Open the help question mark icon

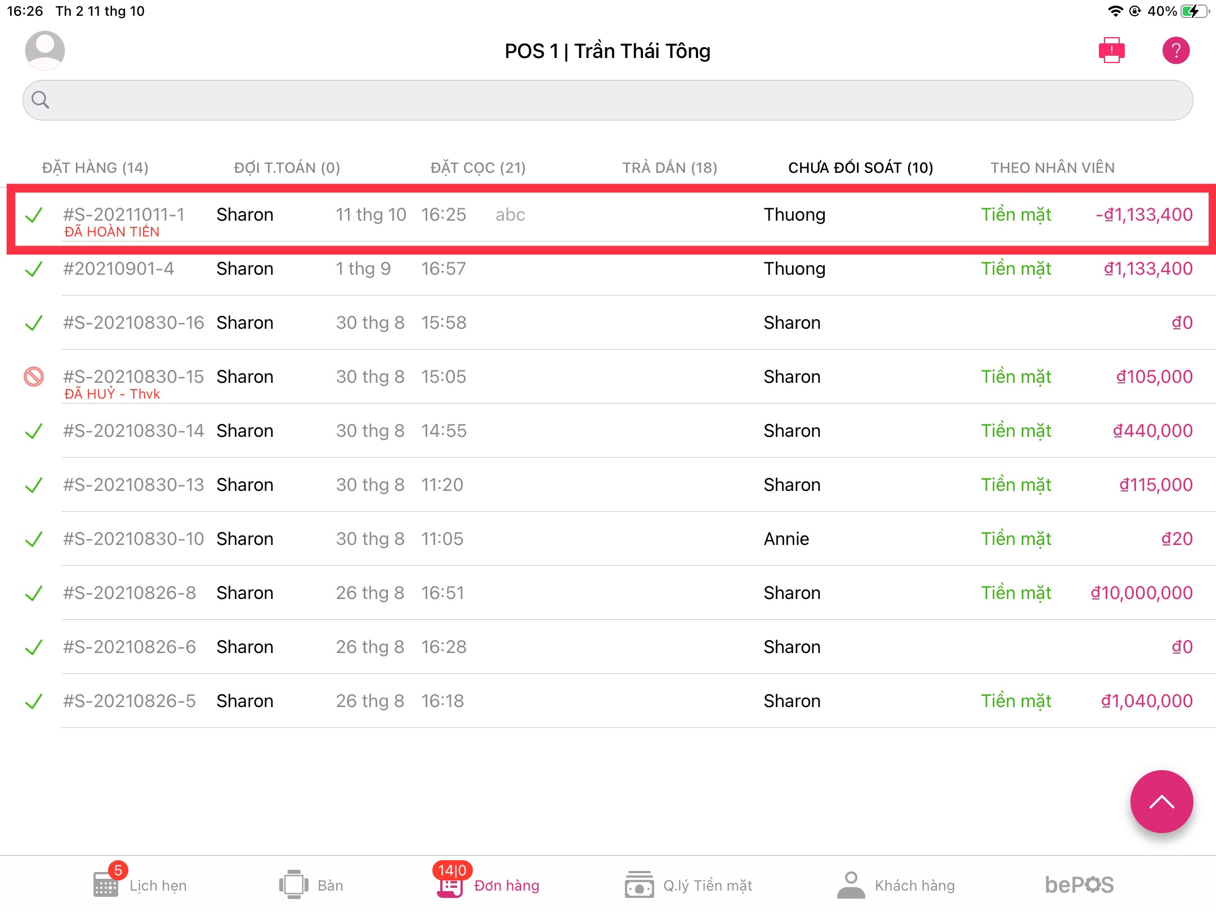pos(1175,51)
